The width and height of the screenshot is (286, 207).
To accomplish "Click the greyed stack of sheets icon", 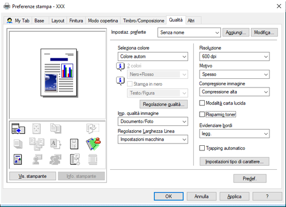I will pyautogui.click(x=18, y=144).
